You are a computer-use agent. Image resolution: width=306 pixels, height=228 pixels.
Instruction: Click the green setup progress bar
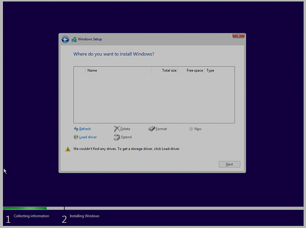point(25,208)
